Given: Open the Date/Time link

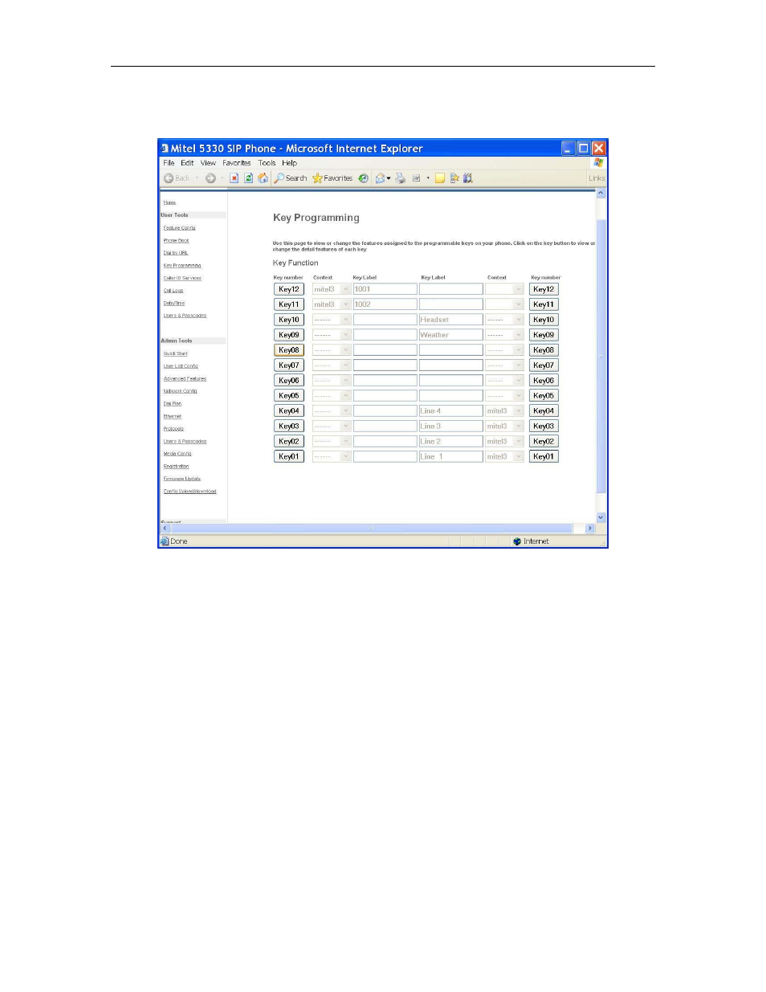Looking at the screenshot, I should [x=174, y=303].
